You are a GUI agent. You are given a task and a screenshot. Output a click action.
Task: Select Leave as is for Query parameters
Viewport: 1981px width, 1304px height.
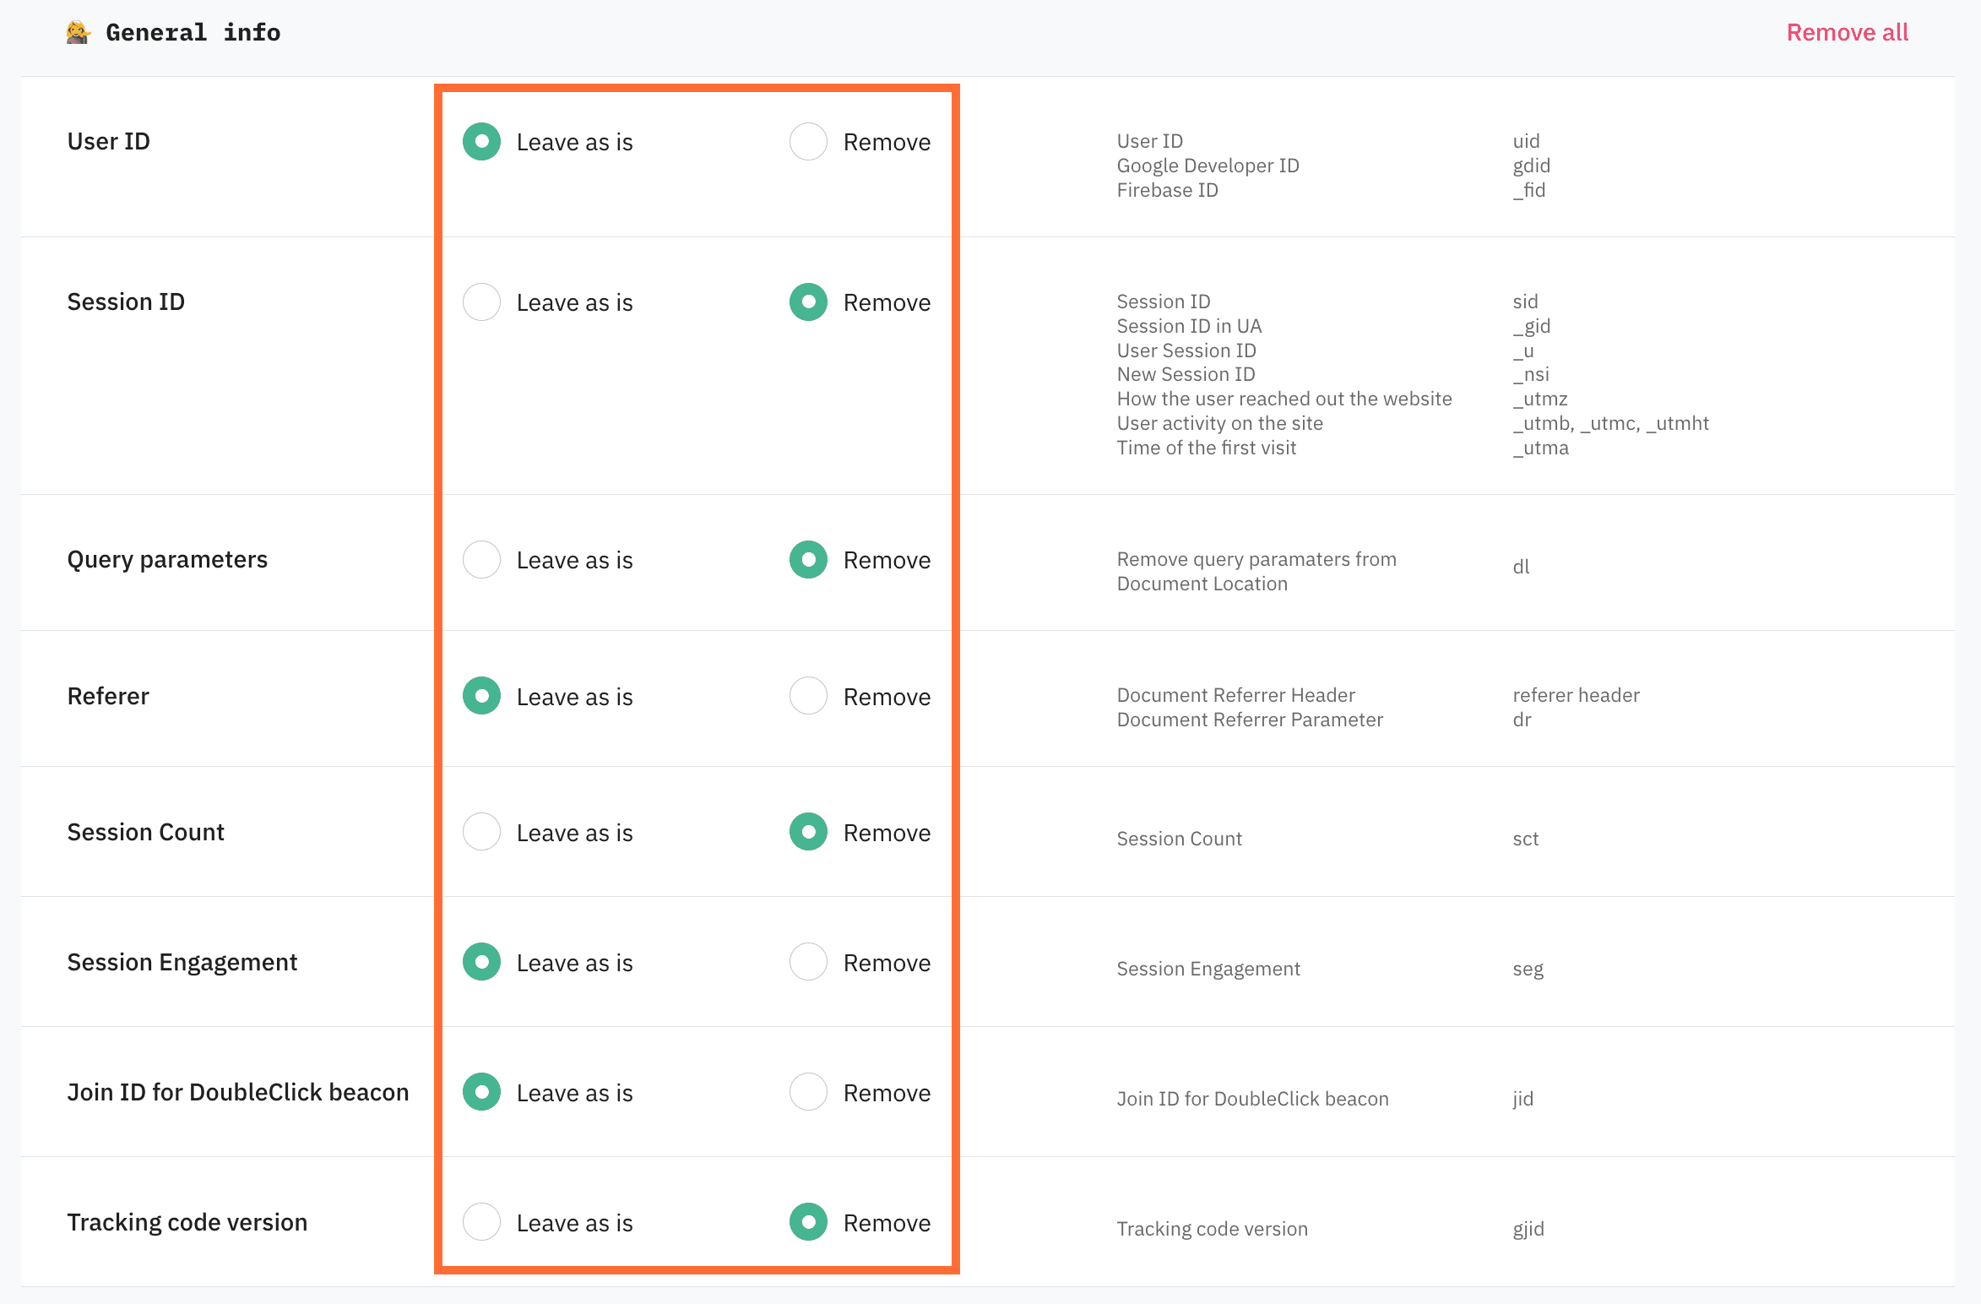481,559
